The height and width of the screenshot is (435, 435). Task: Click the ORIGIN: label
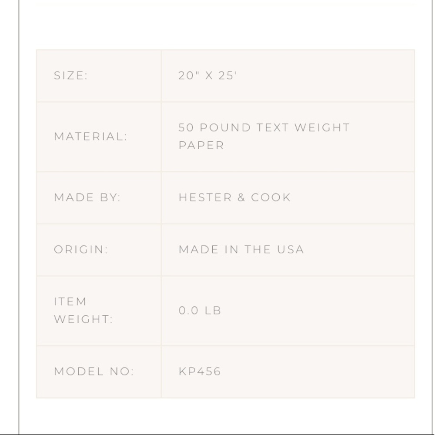pyautogui.click(x=81, y=249)
